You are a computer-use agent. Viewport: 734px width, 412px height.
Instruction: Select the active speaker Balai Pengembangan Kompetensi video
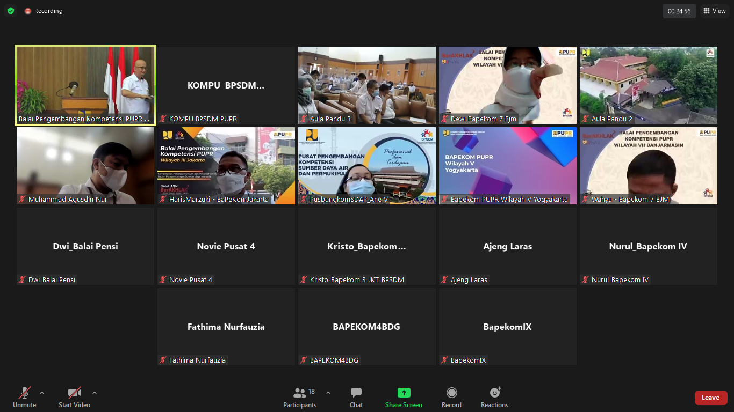tap(85, 85)
